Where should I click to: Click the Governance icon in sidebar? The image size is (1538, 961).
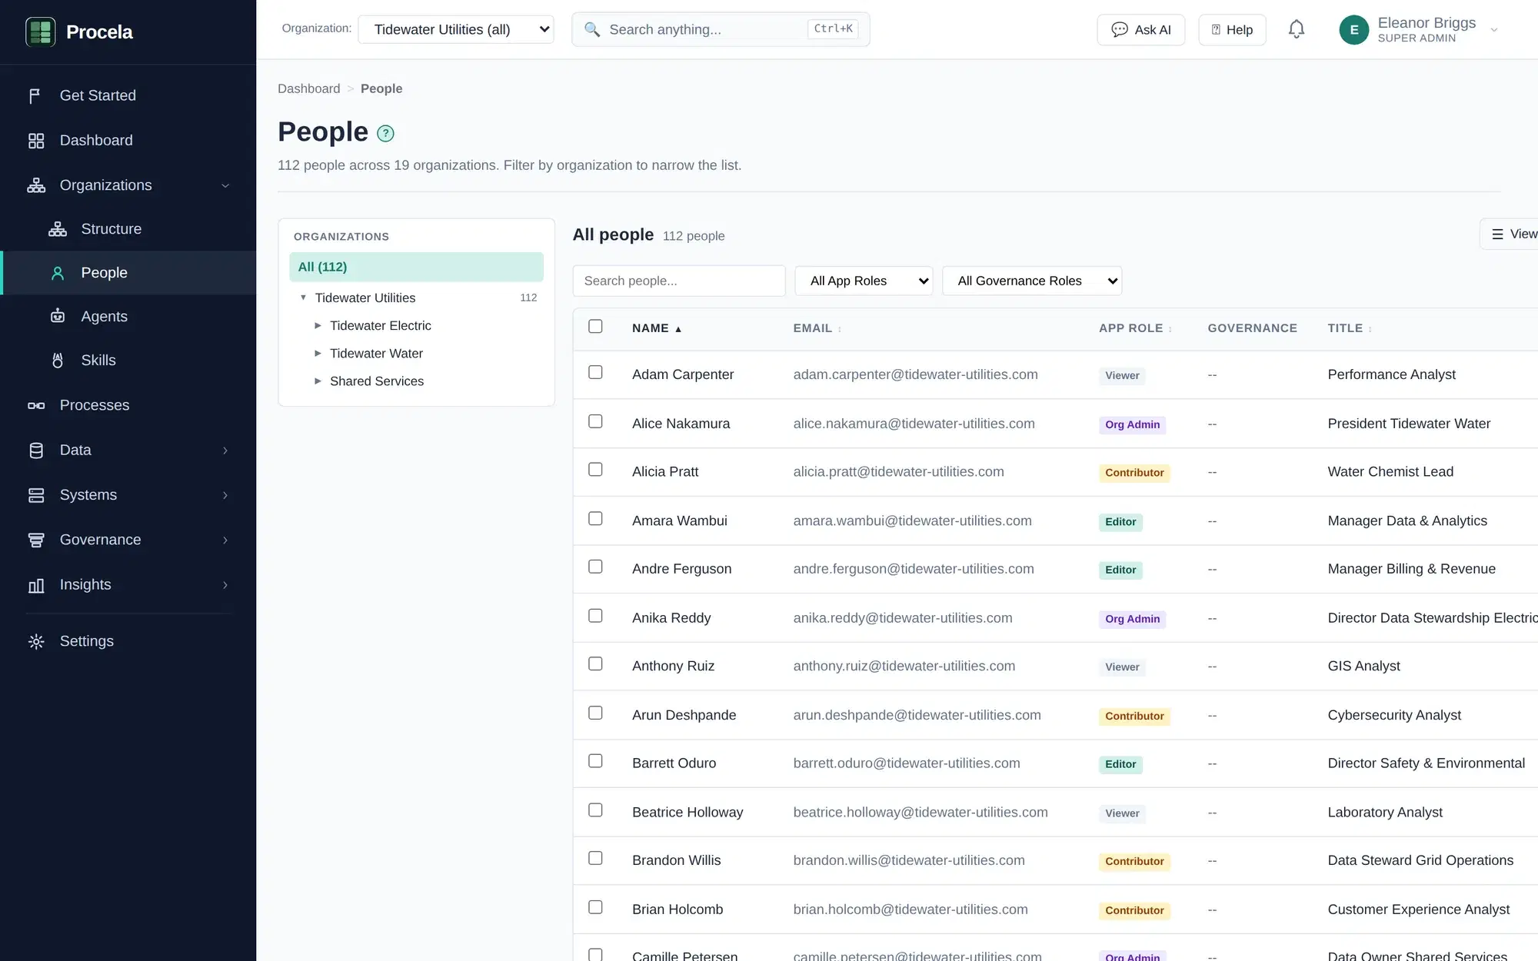(x=35, y=540)
